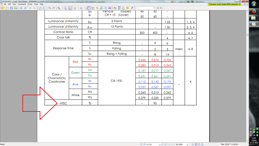Expand the Zoom tool dropdown arrow
The image size is (259, 146).
click(x=62, y=8)
